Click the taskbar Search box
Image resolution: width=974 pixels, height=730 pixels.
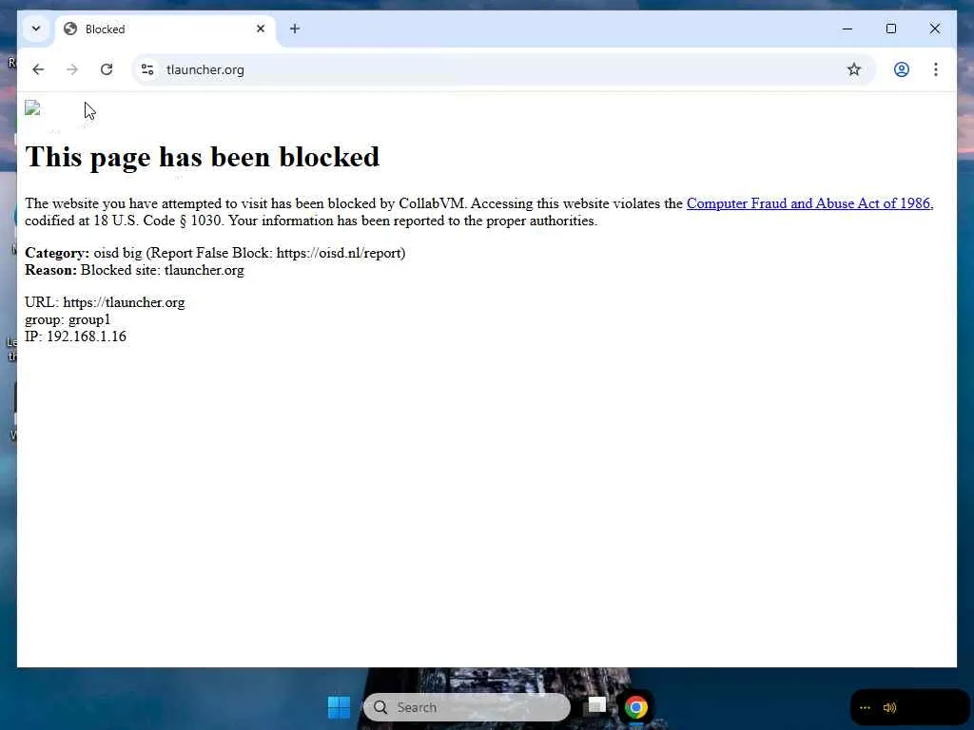[466, 707]
